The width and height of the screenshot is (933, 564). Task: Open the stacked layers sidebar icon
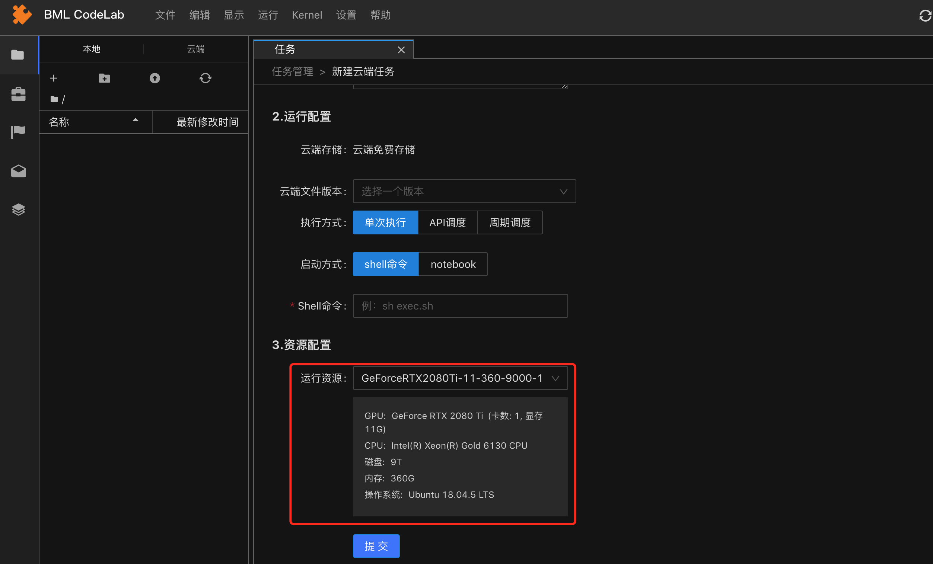point(18,209)
